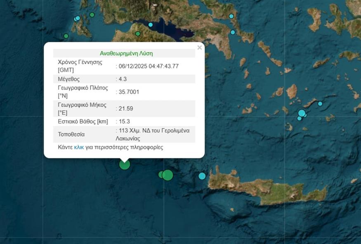Image resolution: width=361 pixels, height=244 pixels.
Task: Select the cyan marker pair near the Ionian islands
Action: coord(77,17)
